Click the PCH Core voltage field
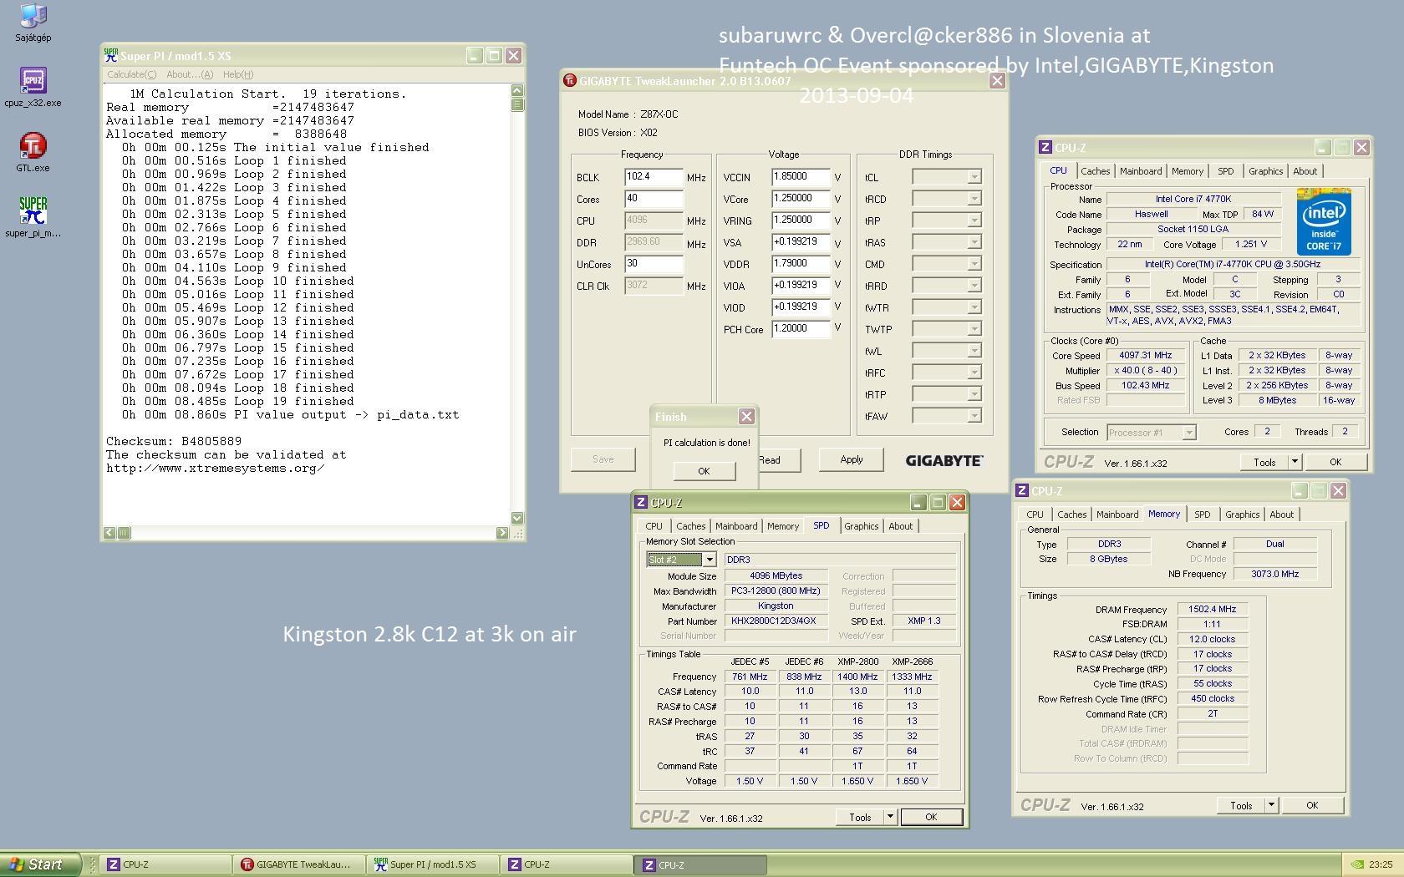This screenshot has width=1404, height=877. 801,329
